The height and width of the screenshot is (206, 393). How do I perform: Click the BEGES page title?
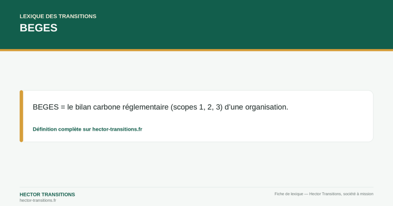coord(39,28)
